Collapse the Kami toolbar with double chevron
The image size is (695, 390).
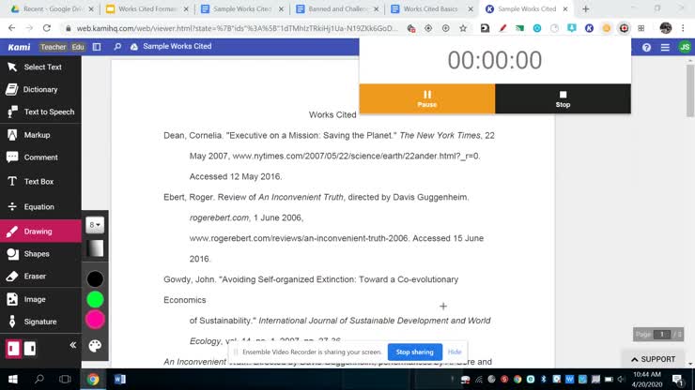click(72, 345)
